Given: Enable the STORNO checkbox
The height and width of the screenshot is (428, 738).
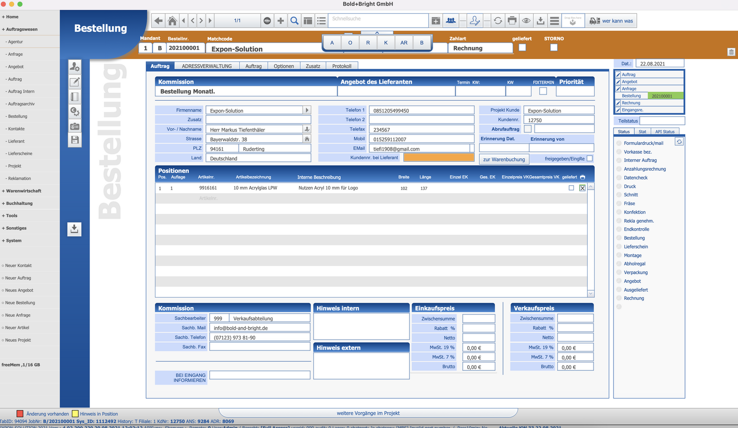Looking at the screenshot, I should [554, 48].
